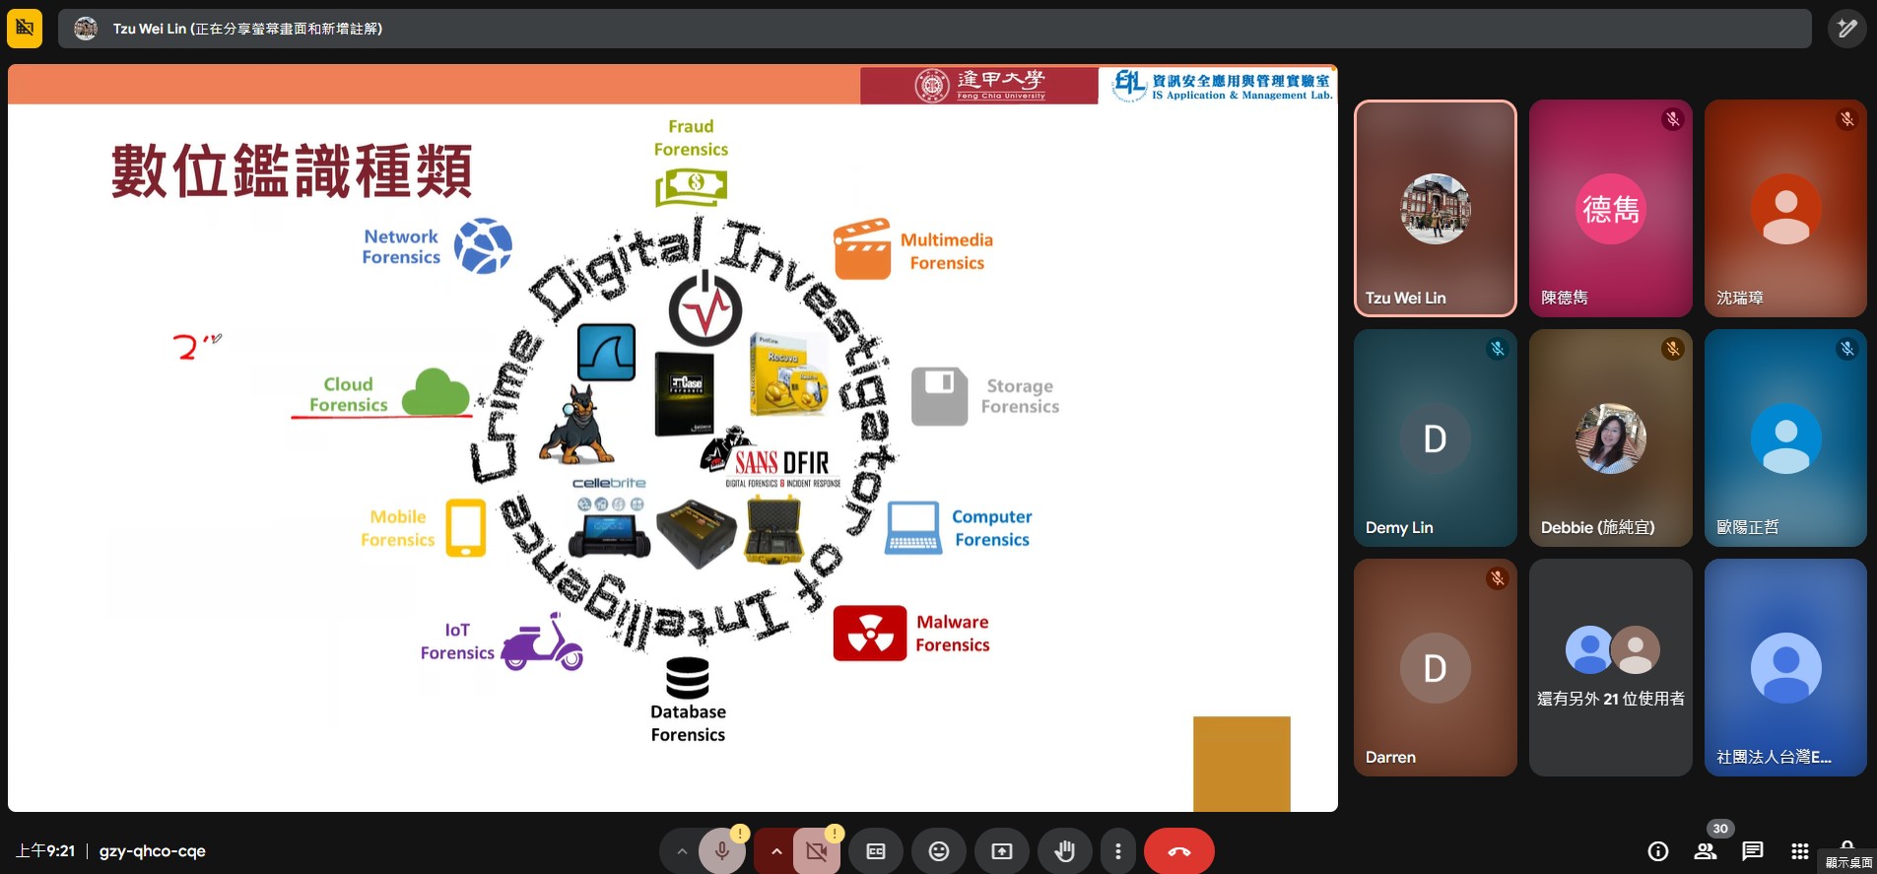Click the Storage Forensics floppy disk icon
This screenshot has width=1877, height=874.
point(940,396)
